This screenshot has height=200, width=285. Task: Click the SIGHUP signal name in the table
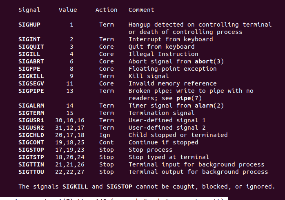pos(30,25)
